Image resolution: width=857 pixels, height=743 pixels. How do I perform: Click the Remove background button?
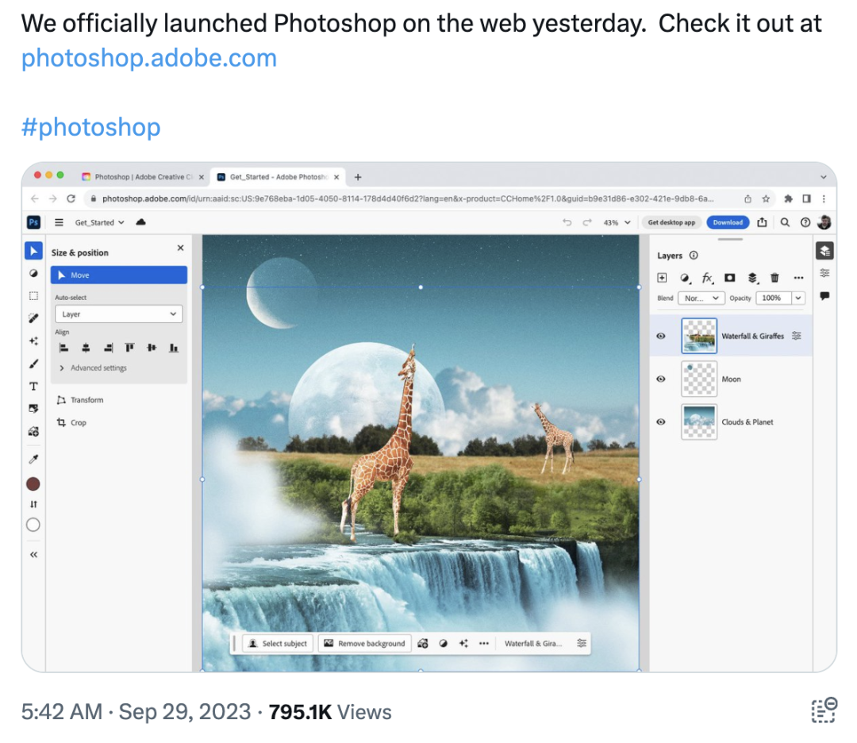click(x=364, y=644)
